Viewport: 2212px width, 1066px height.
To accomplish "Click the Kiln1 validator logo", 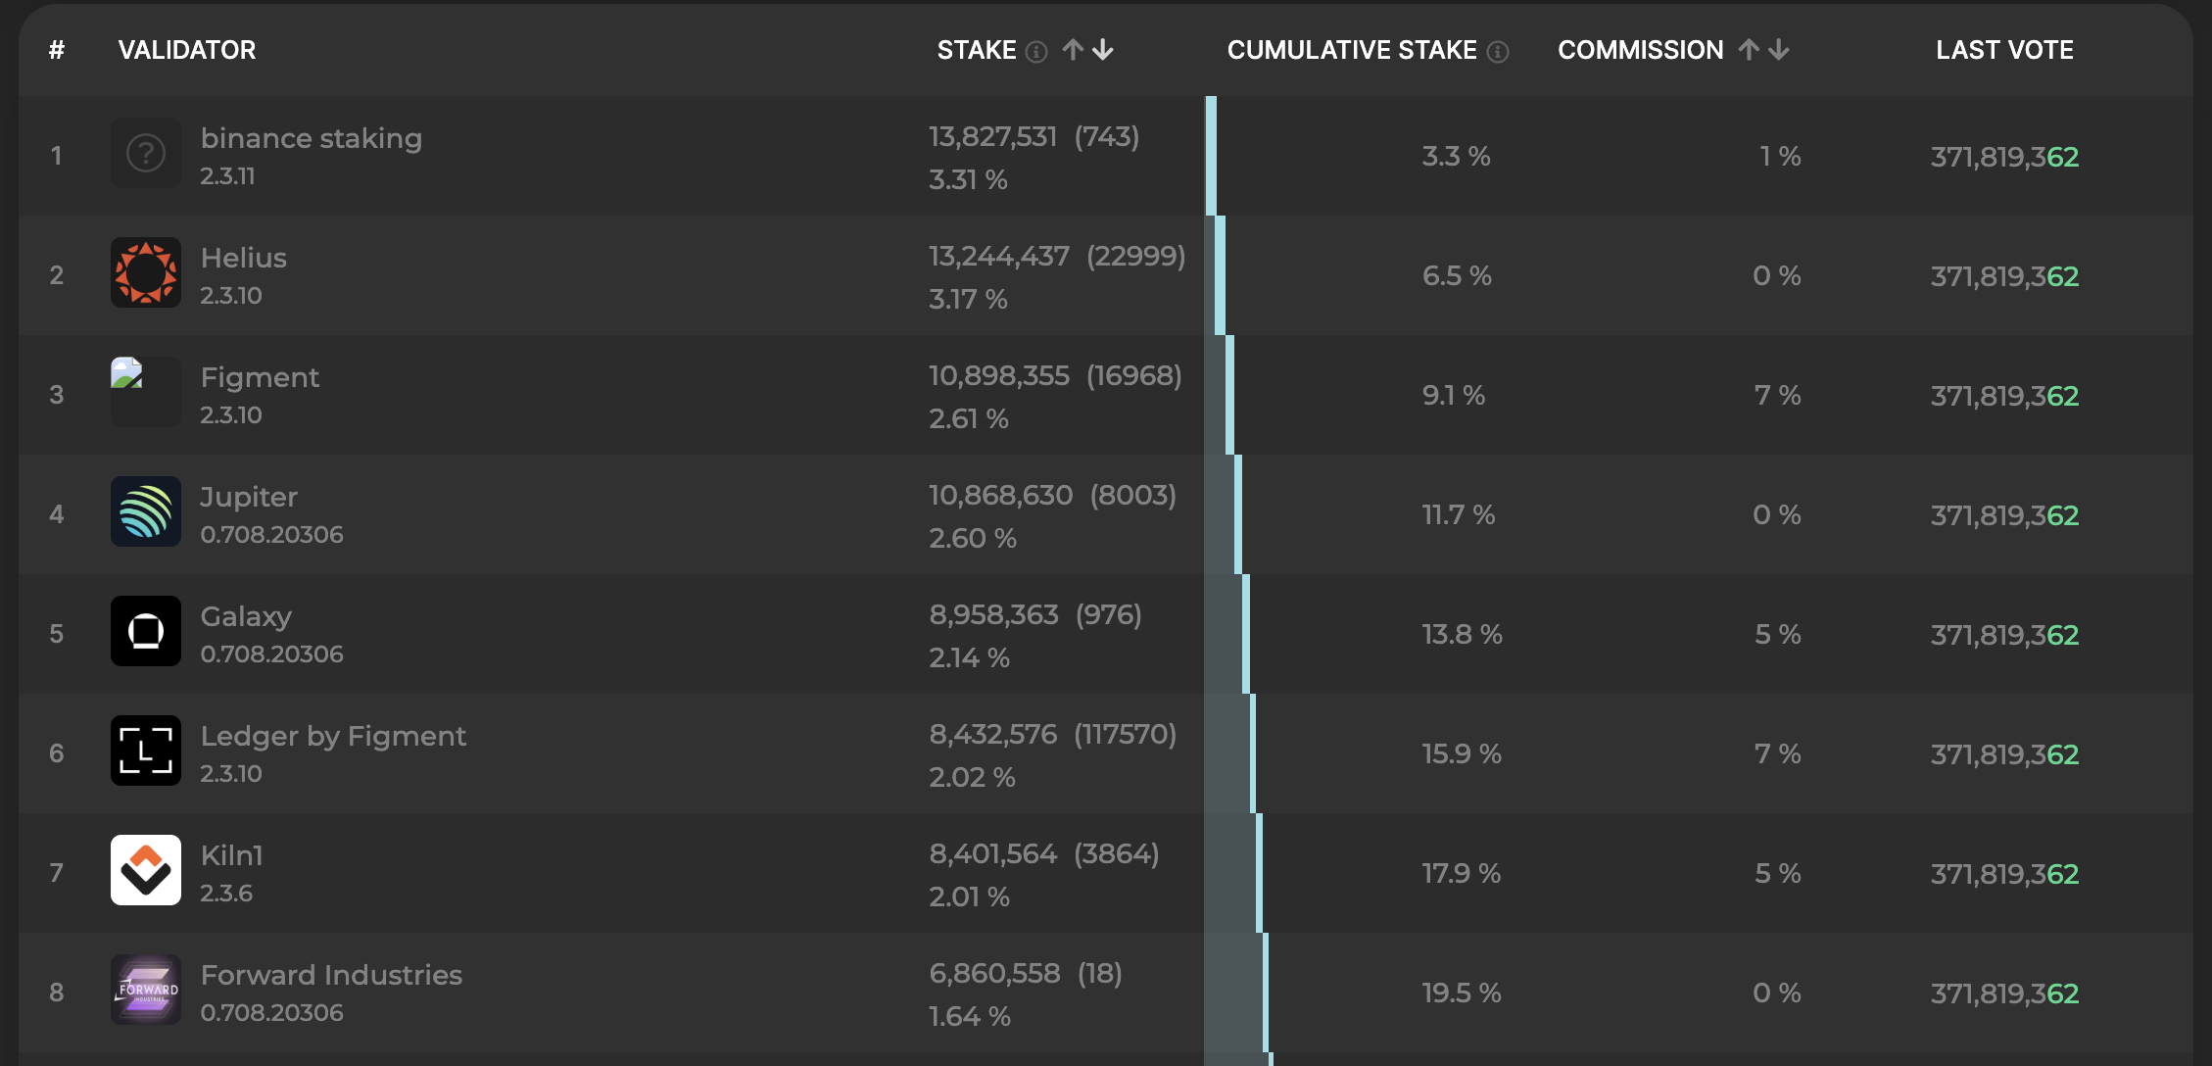I will tap(145, 870).
